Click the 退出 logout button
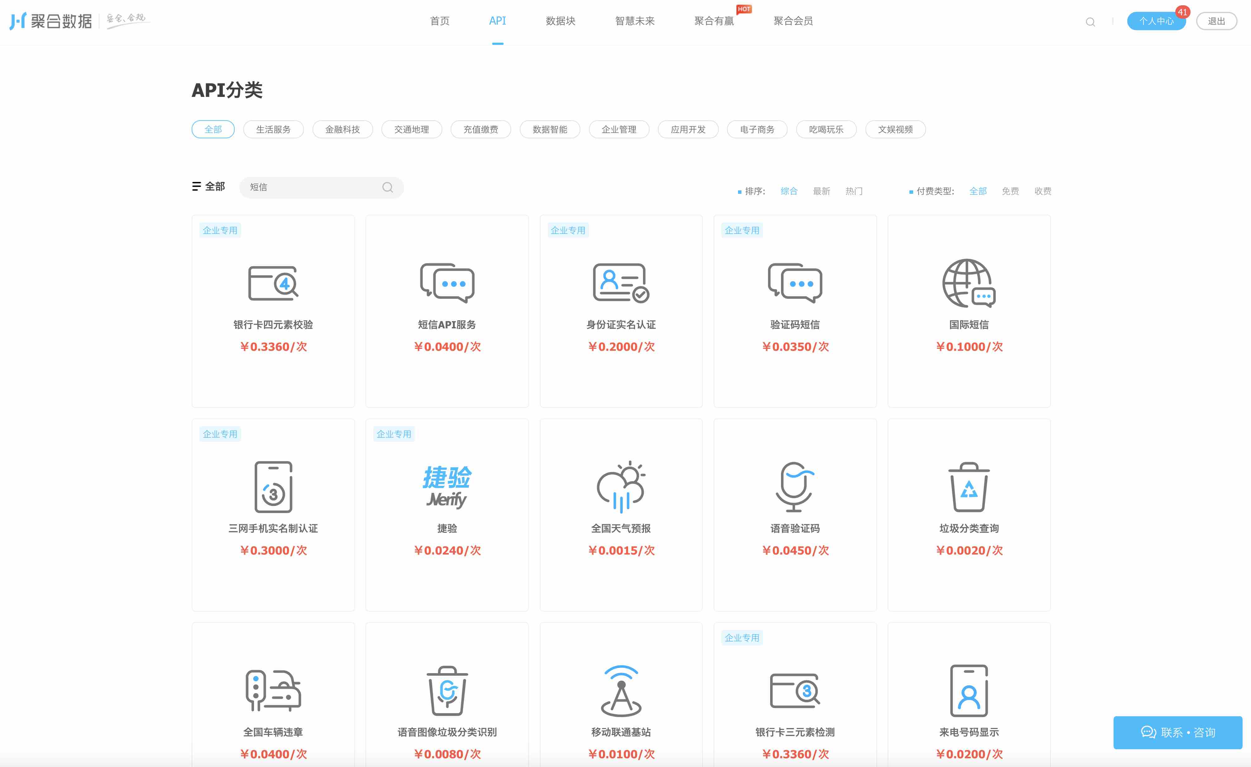1251x767 pixels. [1216, 21]
